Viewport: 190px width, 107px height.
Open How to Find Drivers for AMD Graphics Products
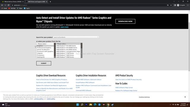51,80
